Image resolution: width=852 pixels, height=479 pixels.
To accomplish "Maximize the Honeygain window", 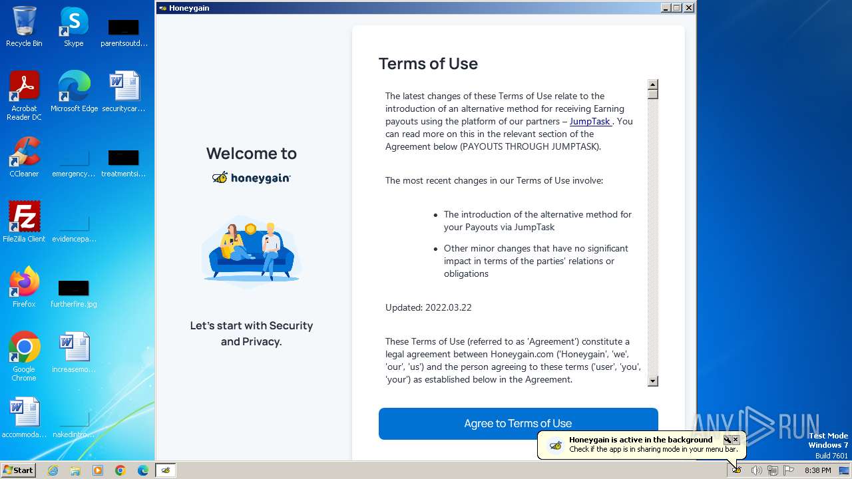I will 677,8.
